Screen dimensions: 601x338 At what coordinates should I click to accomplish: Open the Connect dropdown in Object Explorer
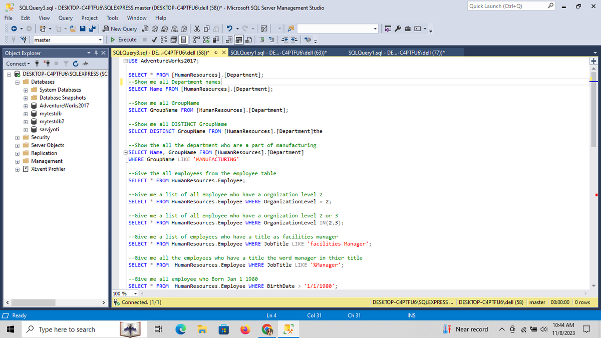point(18,64)
